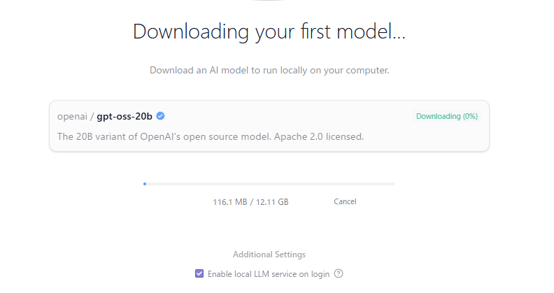The width and height of the screenshot is (554, 293).
Task: Click the partial logo at top center
Action: click(x=269, y=1)
